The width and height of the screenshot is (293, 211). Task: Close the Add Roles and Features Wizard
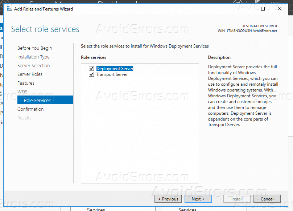click(x=280, y=9)
